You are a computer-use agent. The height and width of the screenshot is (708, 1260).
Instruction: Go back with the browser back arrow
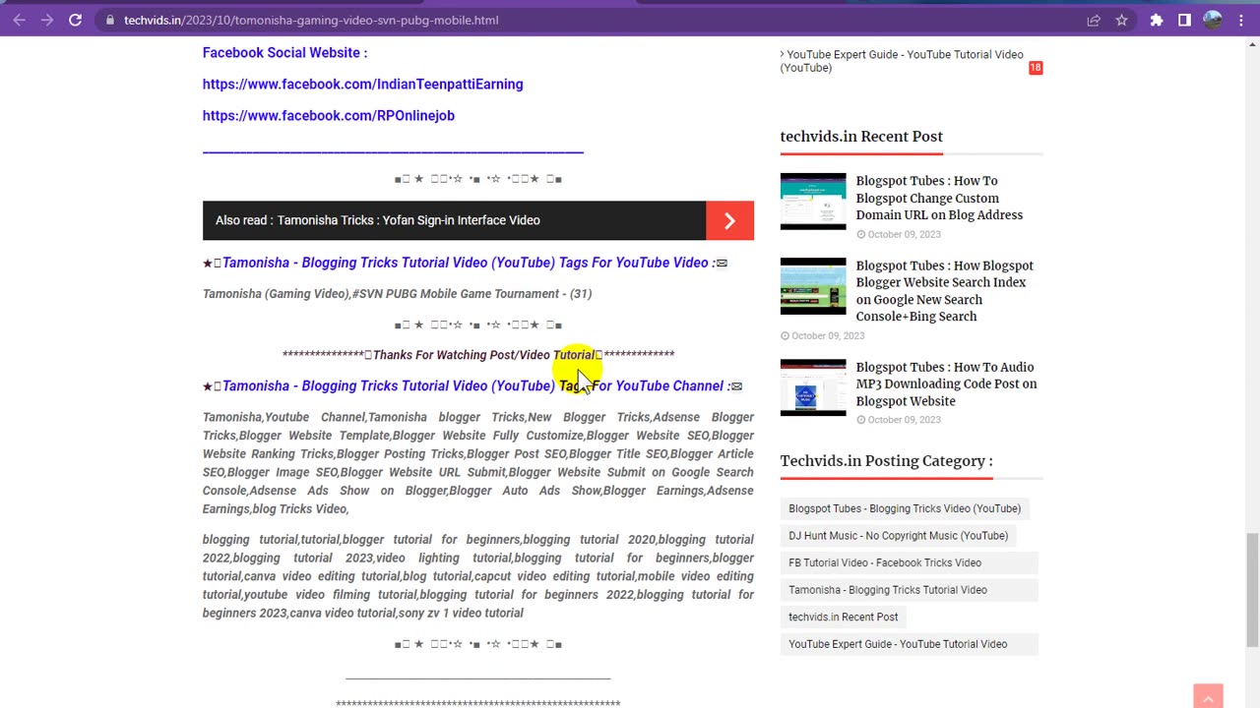(19, 20)
